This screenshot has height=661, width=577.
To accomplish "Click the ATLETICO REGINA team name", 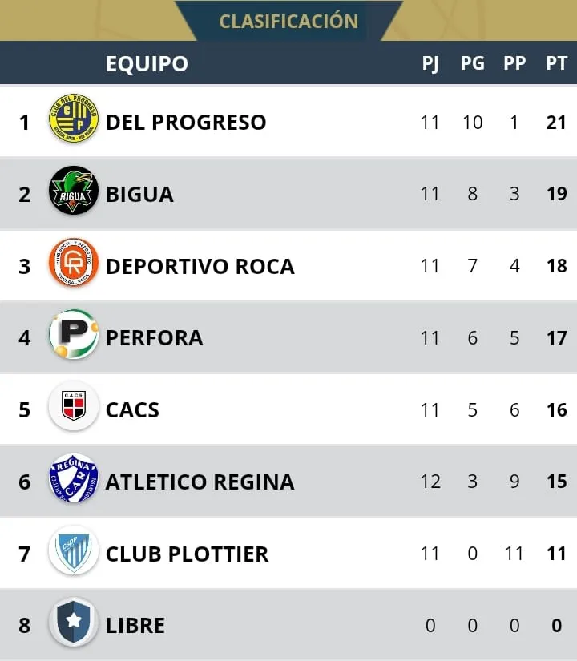I will [x=200, y=482].
